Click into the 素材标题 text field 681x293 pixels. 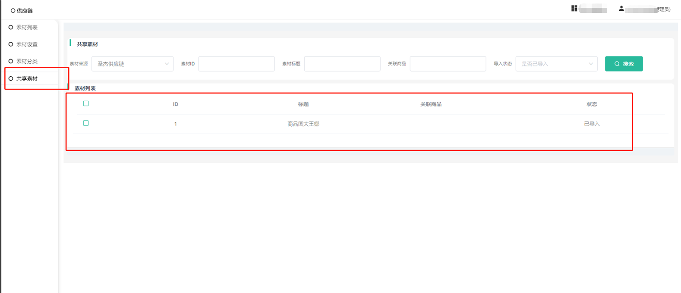click(x=342, y=64)
